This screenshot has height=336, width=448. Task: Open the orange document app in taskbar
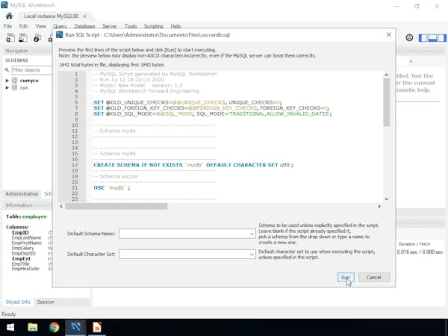coord(97,328)
